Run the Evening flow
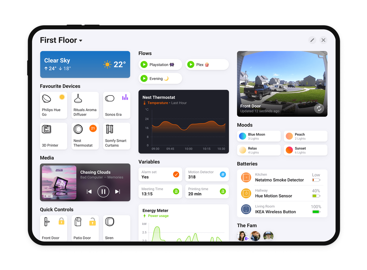 pyautogui.click(x=160, y=78)
